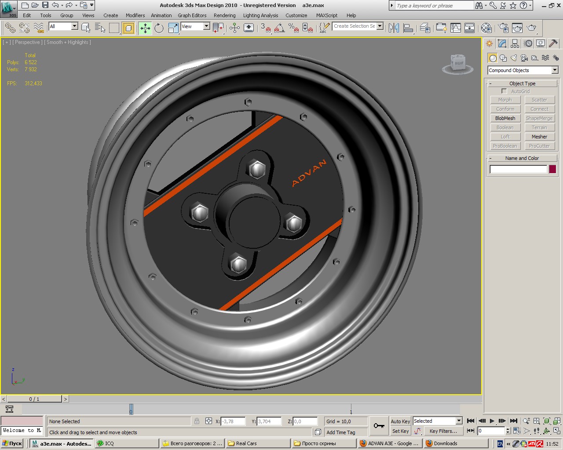Open Select by Name dialog
The width and height of the screenshot is (563, 450).
click(100, 28)
